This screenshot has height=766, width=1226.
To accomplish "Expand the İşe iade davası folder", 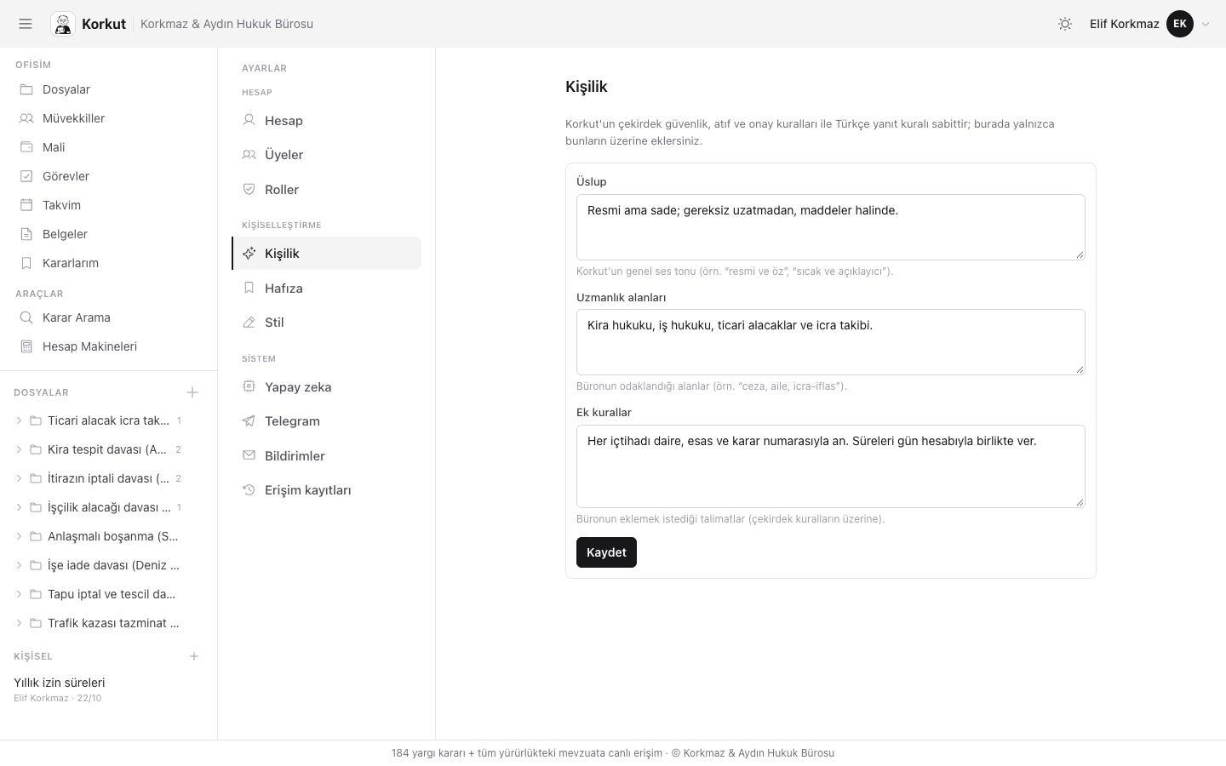I will click(x=19, y=565).
